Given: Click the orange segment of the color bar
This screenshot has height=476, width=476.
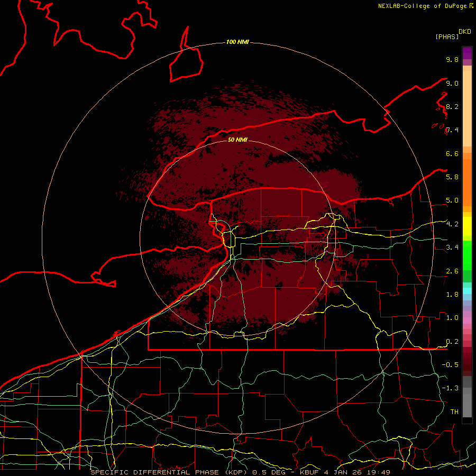Looking at the screenshot, I should (x=467, y=182).
